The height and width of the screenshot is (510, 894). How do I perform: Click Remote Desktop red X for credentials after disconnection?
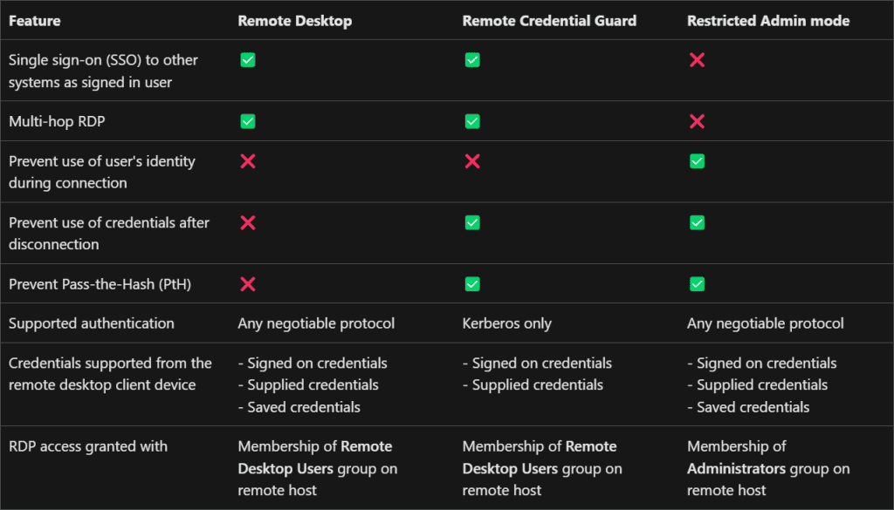coord(247,222)
